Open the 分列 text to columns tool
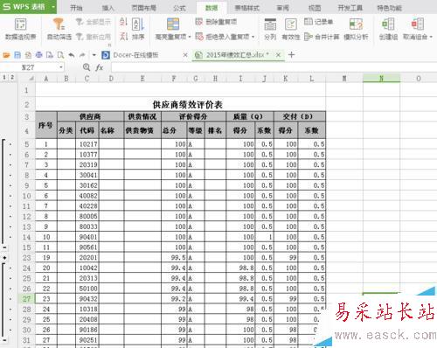The image size is (437, 348). click(270, 29)
